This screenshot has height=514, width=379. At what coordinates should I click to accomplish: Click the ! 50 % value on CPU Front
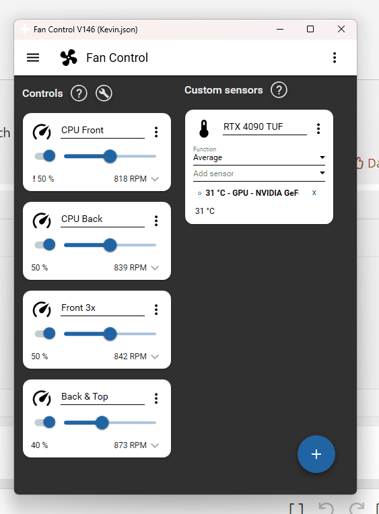point(43,179)
